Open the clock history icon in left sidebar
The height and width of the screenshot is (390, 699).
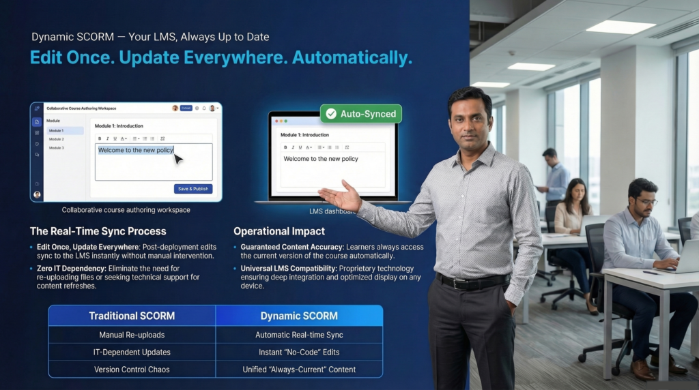[x=37, y=144]
